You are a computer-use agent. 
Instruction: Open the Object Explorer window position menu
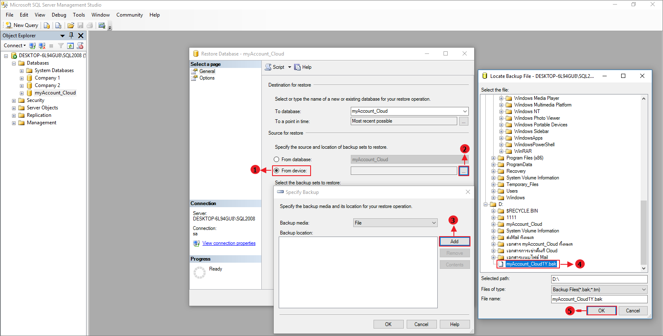pos(63,36)
